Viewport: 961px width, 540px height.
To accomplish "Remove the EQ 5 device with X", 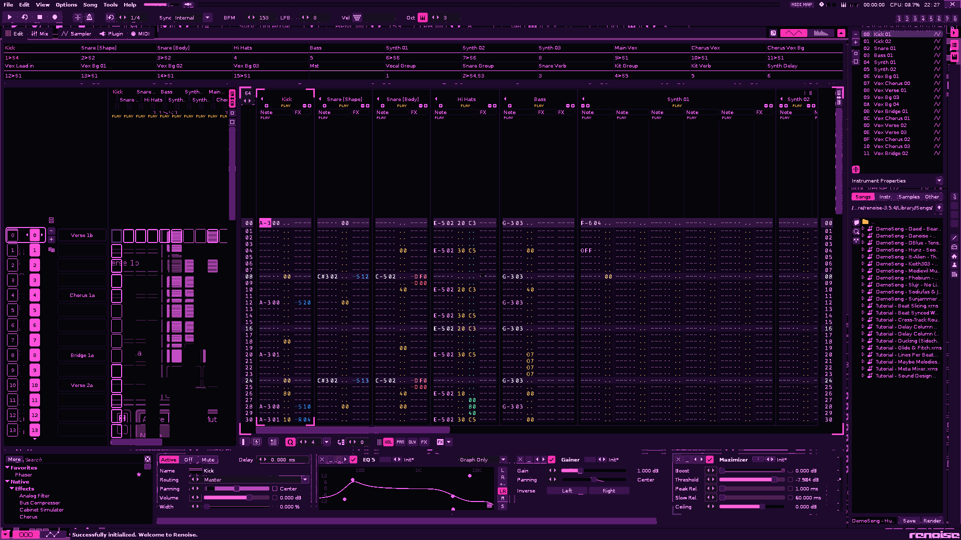I will tap(322, 459).
